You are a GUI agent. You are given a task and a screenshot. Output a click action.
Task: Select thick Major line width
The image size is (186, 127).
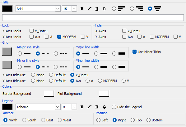(114, 54)
